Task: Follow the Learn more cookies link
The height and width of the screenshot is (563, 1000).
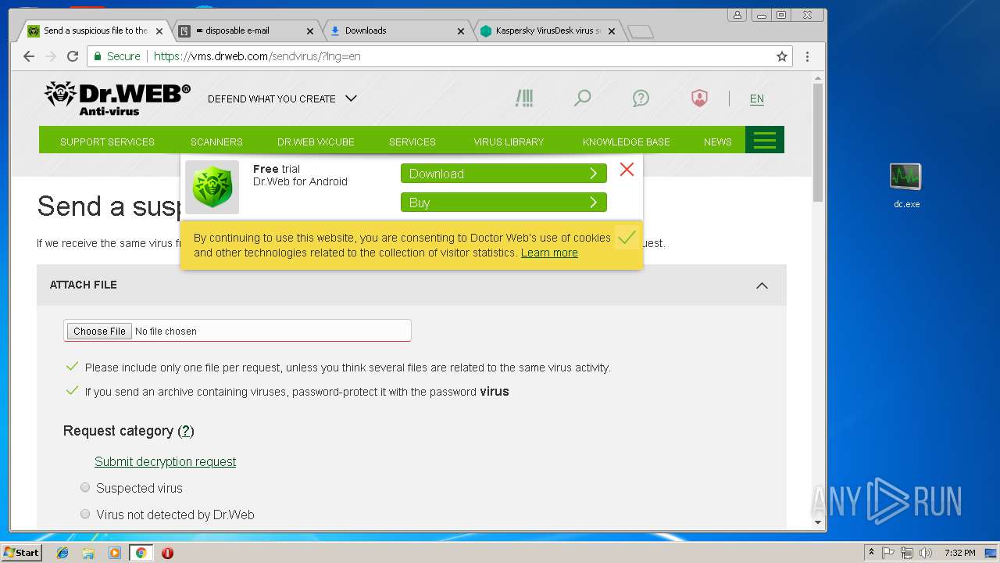Action: [549, 253]
